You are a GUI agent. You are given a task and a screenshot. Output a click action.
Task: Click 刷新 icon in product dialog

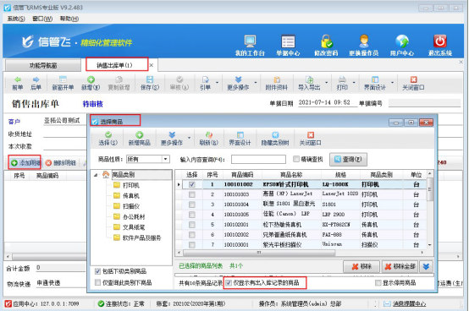(209, 135)
